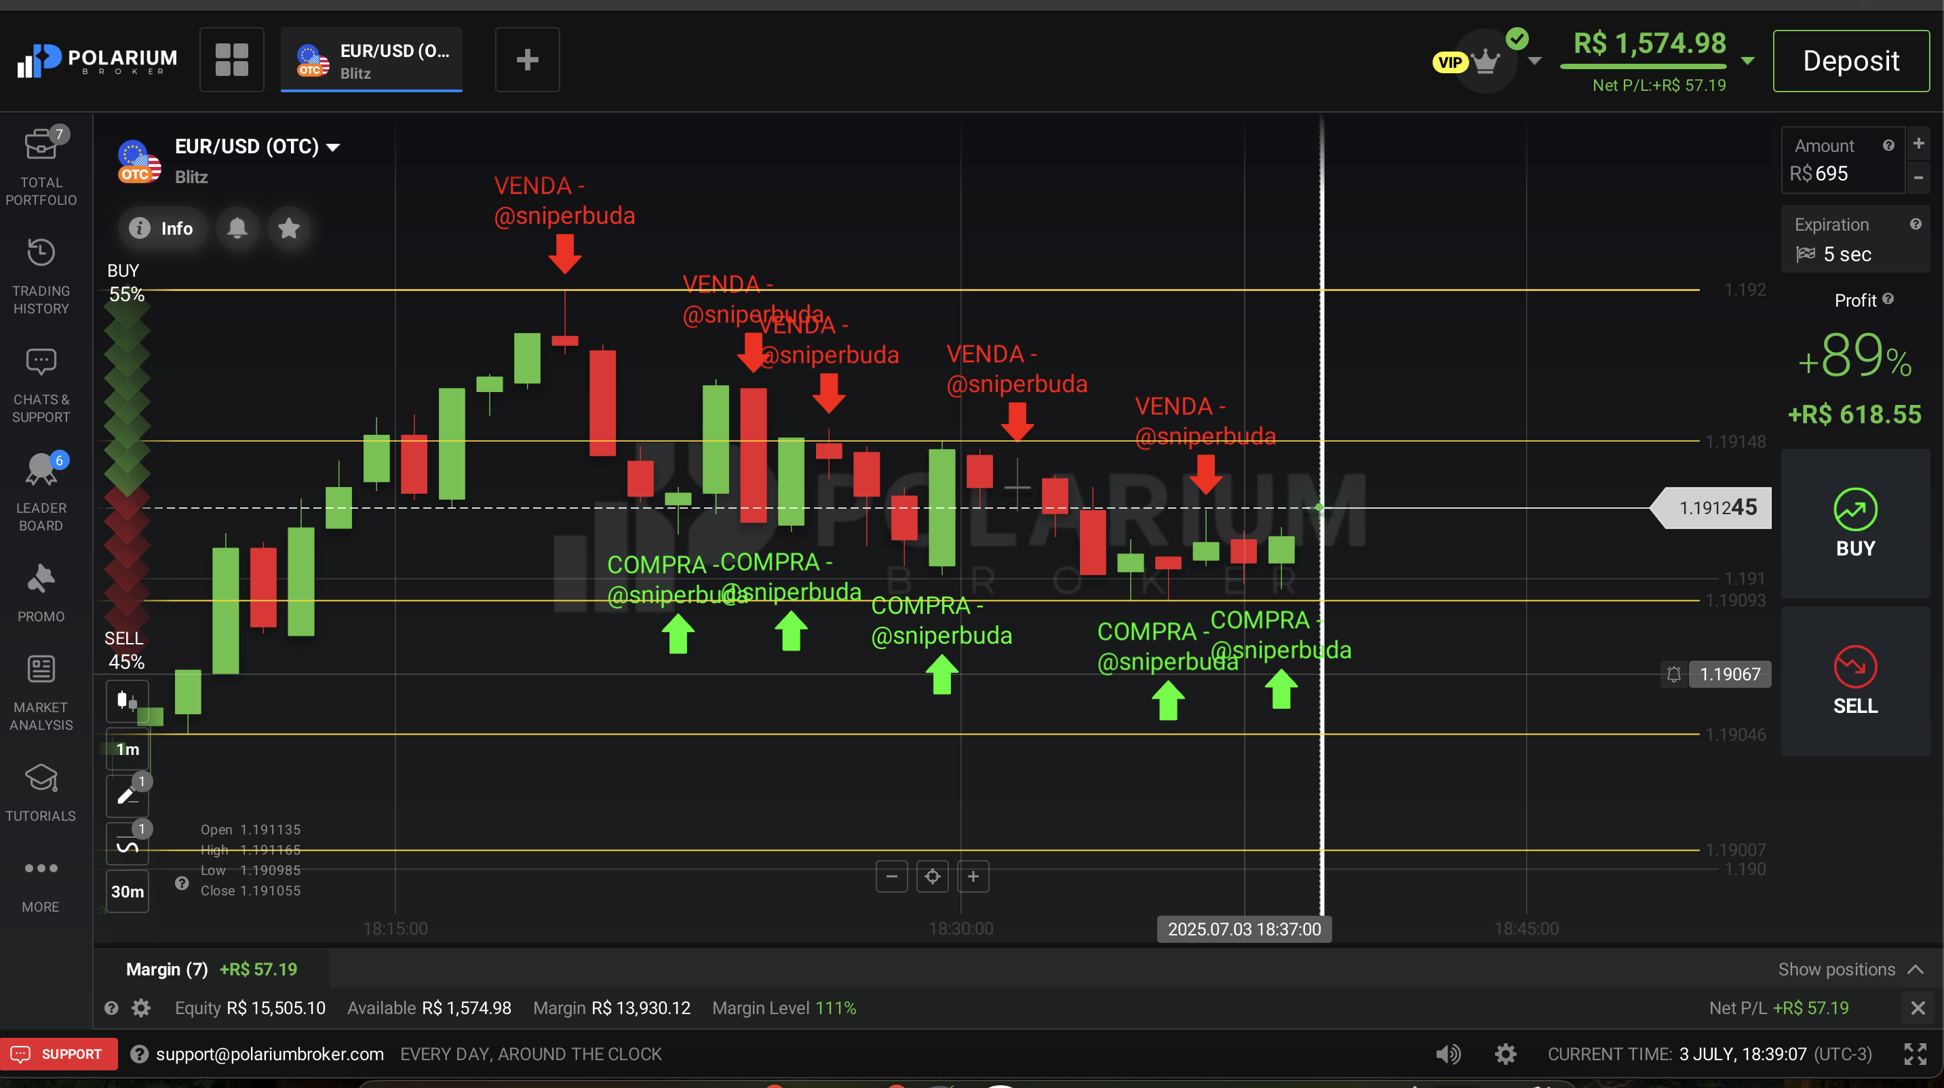Show help for Expiration
This screenshot has width=1944, height=1088.
[1916, 224]
